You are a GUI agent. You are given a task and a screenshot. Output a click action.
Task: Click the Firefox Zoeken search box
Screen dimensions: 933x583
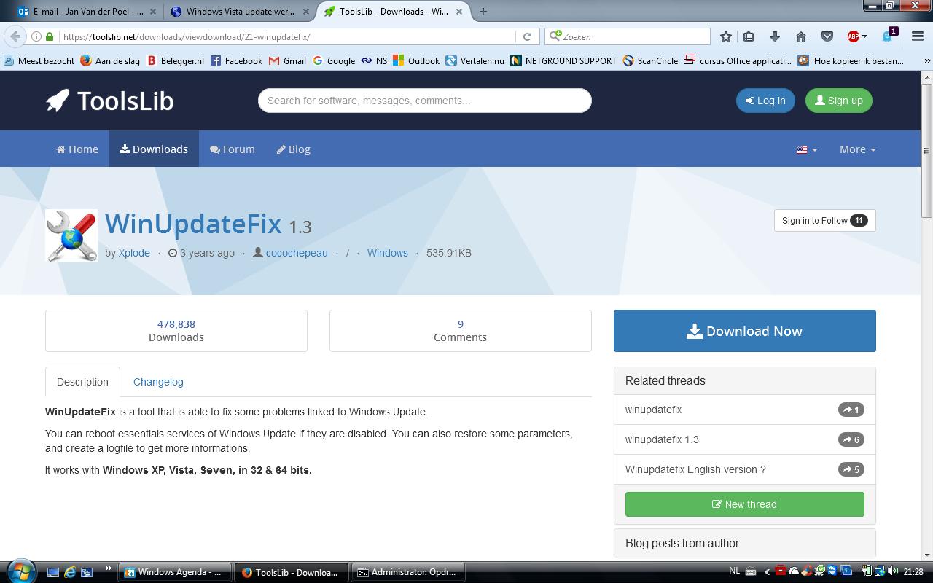tap(627, 36)
